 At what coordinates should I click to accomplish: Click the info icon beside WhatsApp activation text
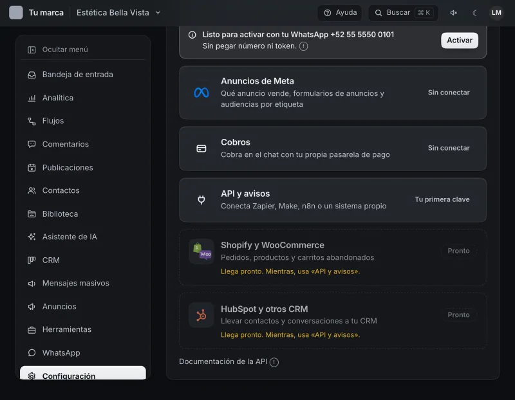(192, 35)
